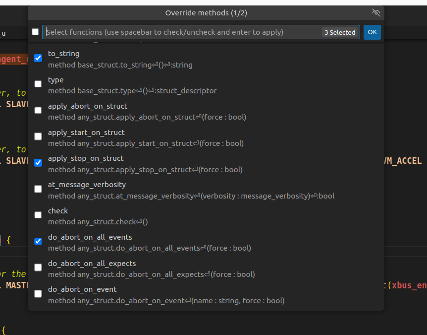
Task: Select the to_string list entry
Action: 149,59
